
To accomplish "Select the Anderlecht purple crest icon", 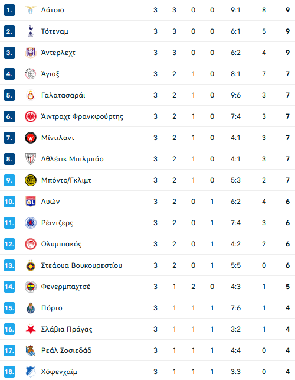I will coord(31,53).
